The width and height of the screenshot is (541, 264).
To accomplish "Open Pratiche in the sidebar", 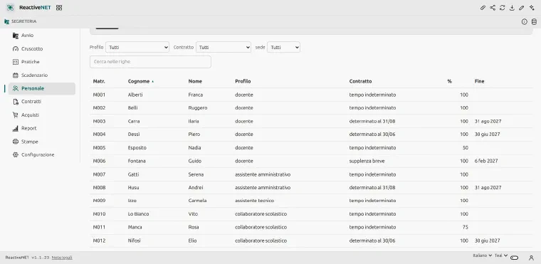I will (x=42, y=62).
